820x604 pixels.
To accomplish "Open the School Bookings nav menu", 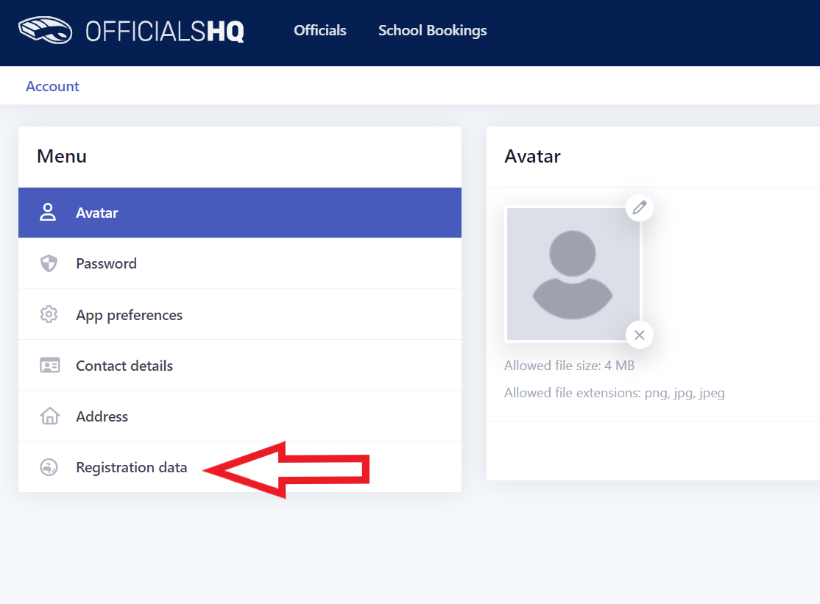I will pos(433,31).
